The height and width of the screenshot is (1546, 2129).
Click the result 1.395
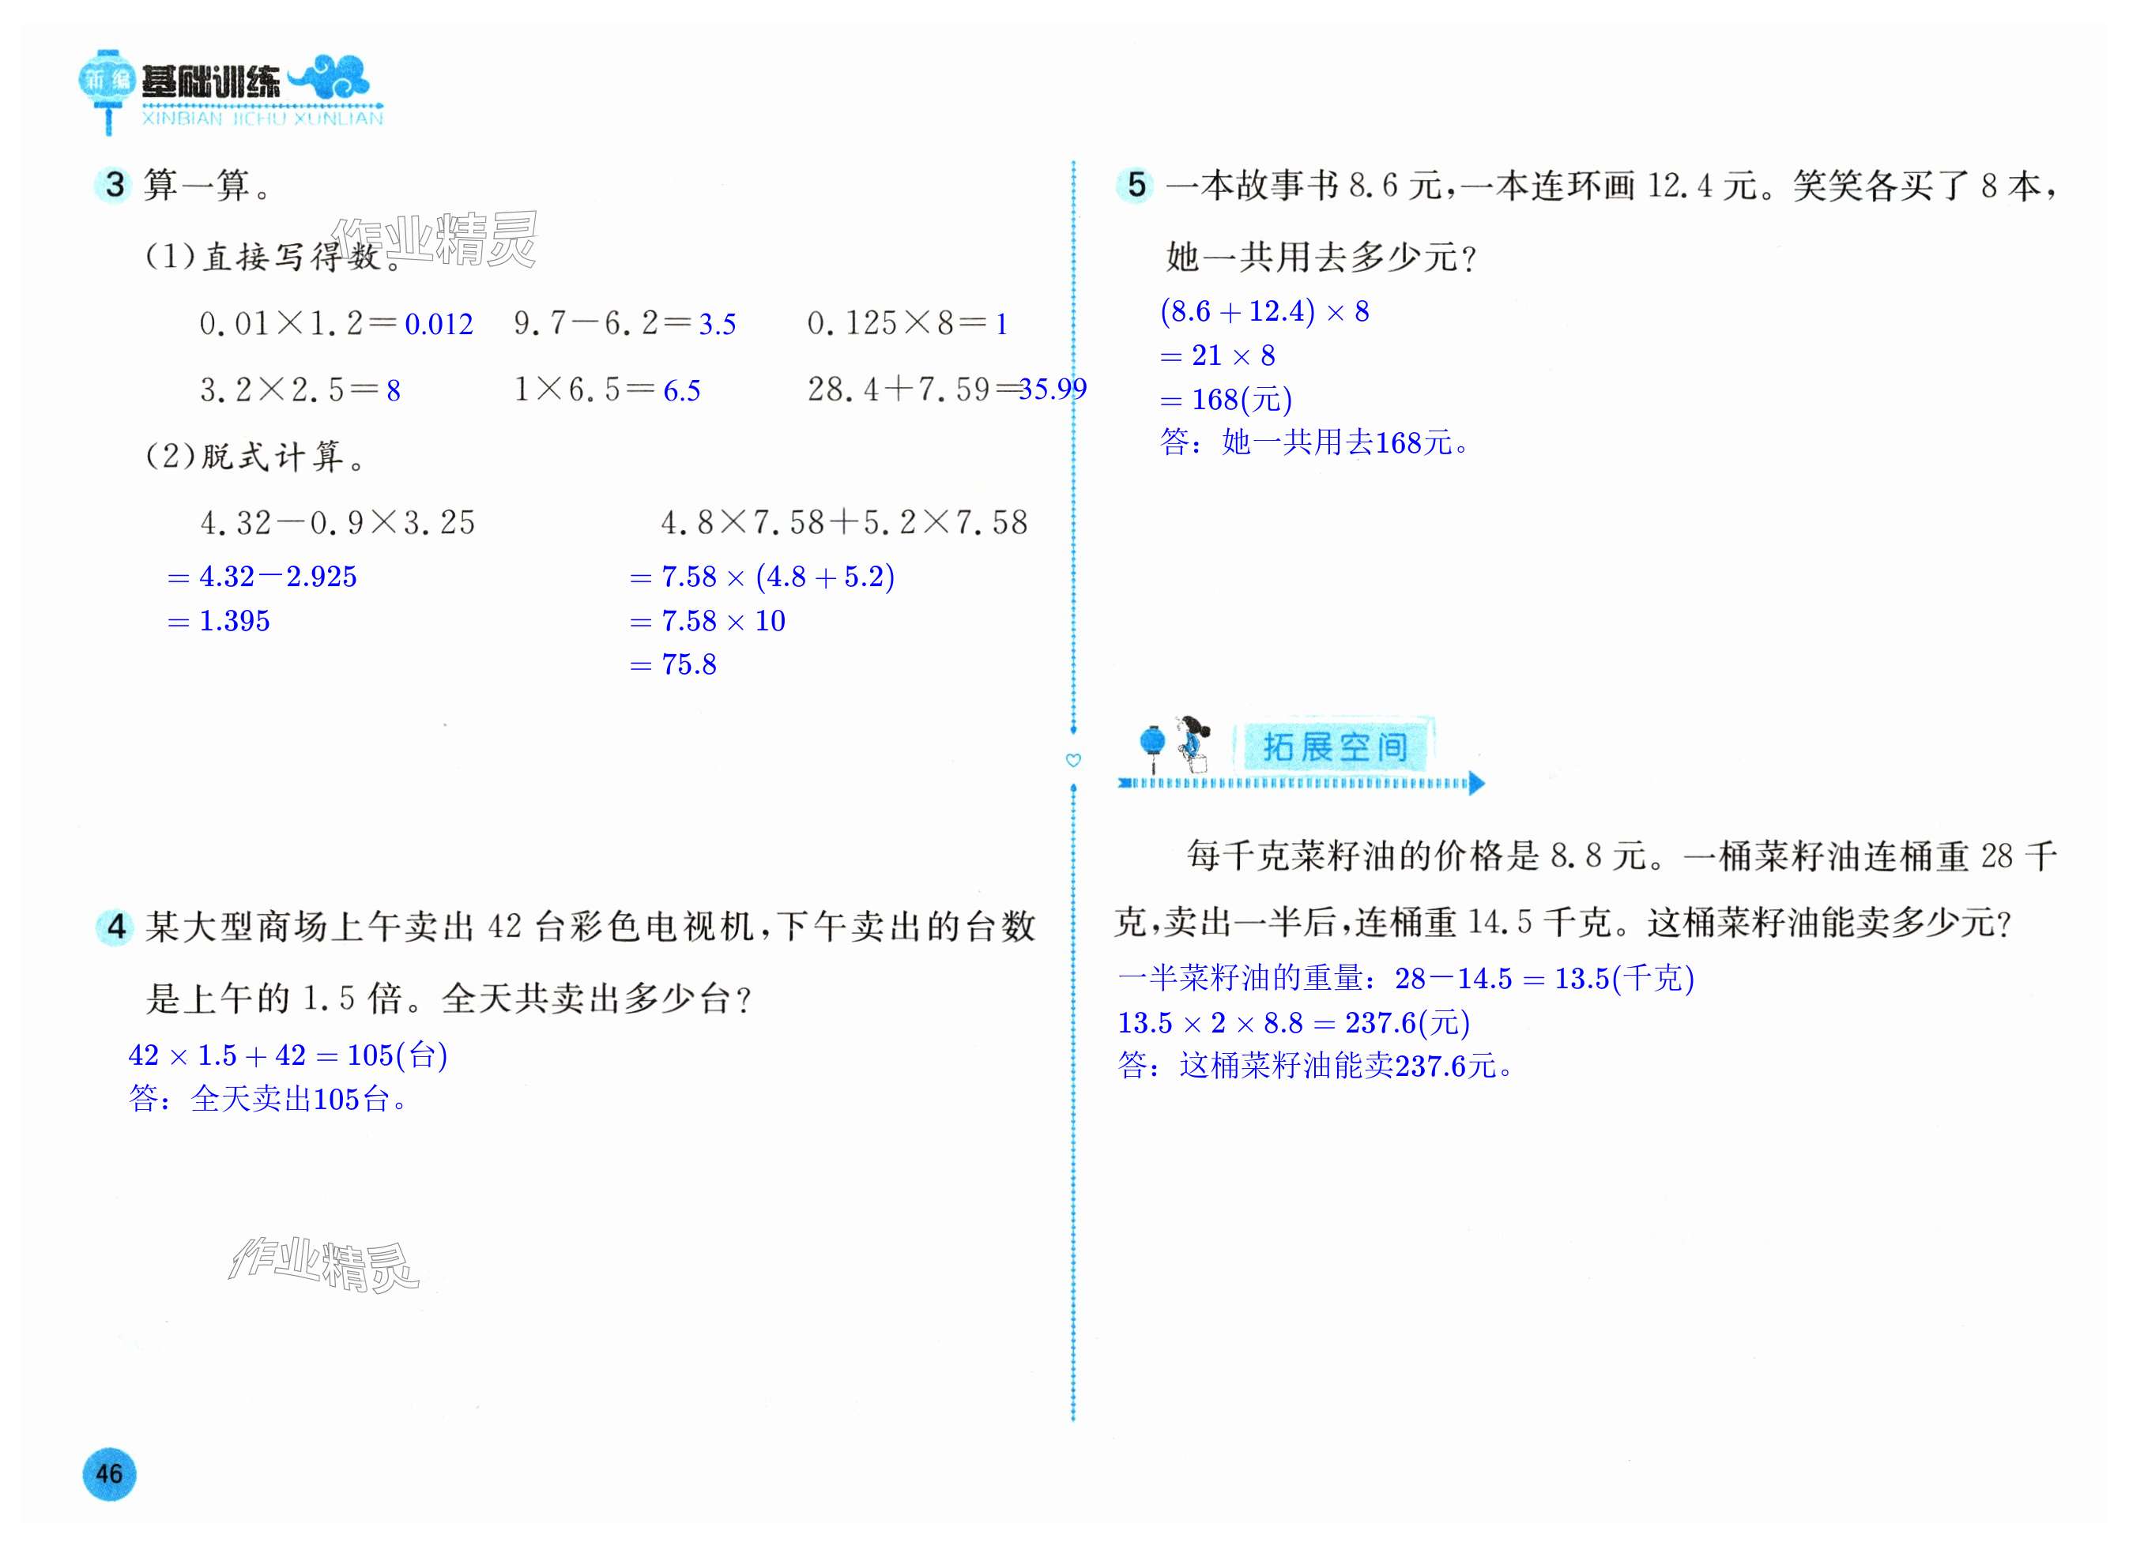point(233,621)
